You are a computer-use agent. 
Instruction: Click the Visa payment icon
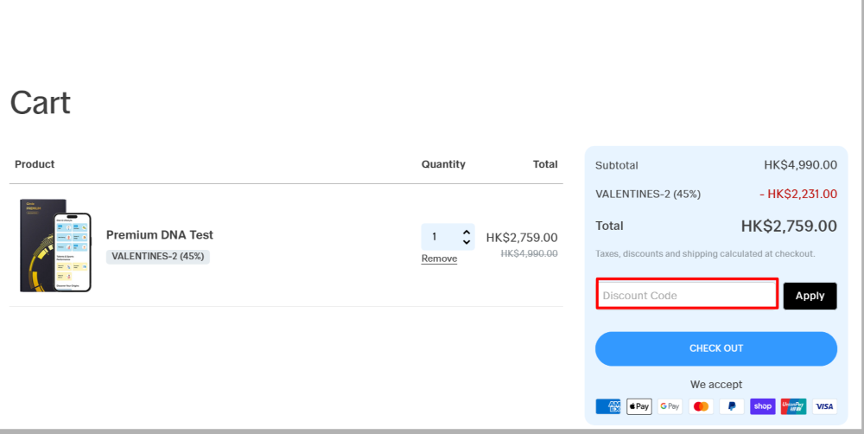[824, 406]
